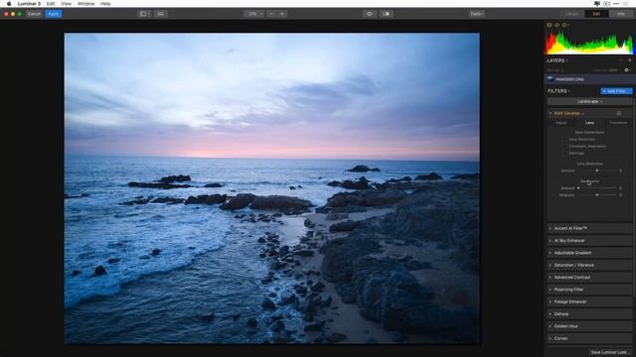The height and width of the screenshot is (357, 636).
Task: Expand the Accent AI Filter
Action: 589,228
